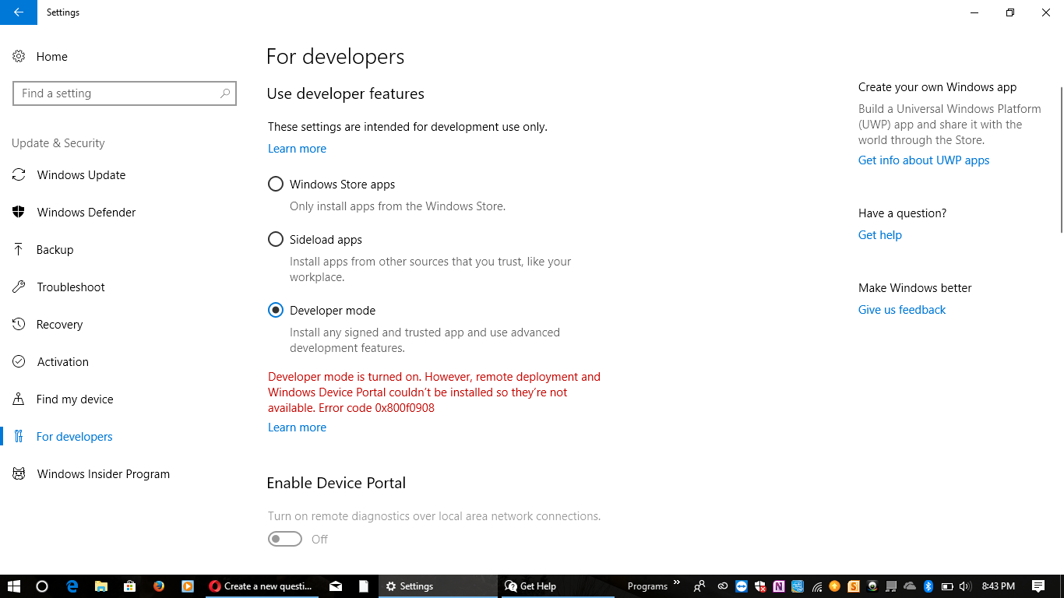Open Windows Update from the sidebar
The image size is (1064, 598).
tap(81, 175)
